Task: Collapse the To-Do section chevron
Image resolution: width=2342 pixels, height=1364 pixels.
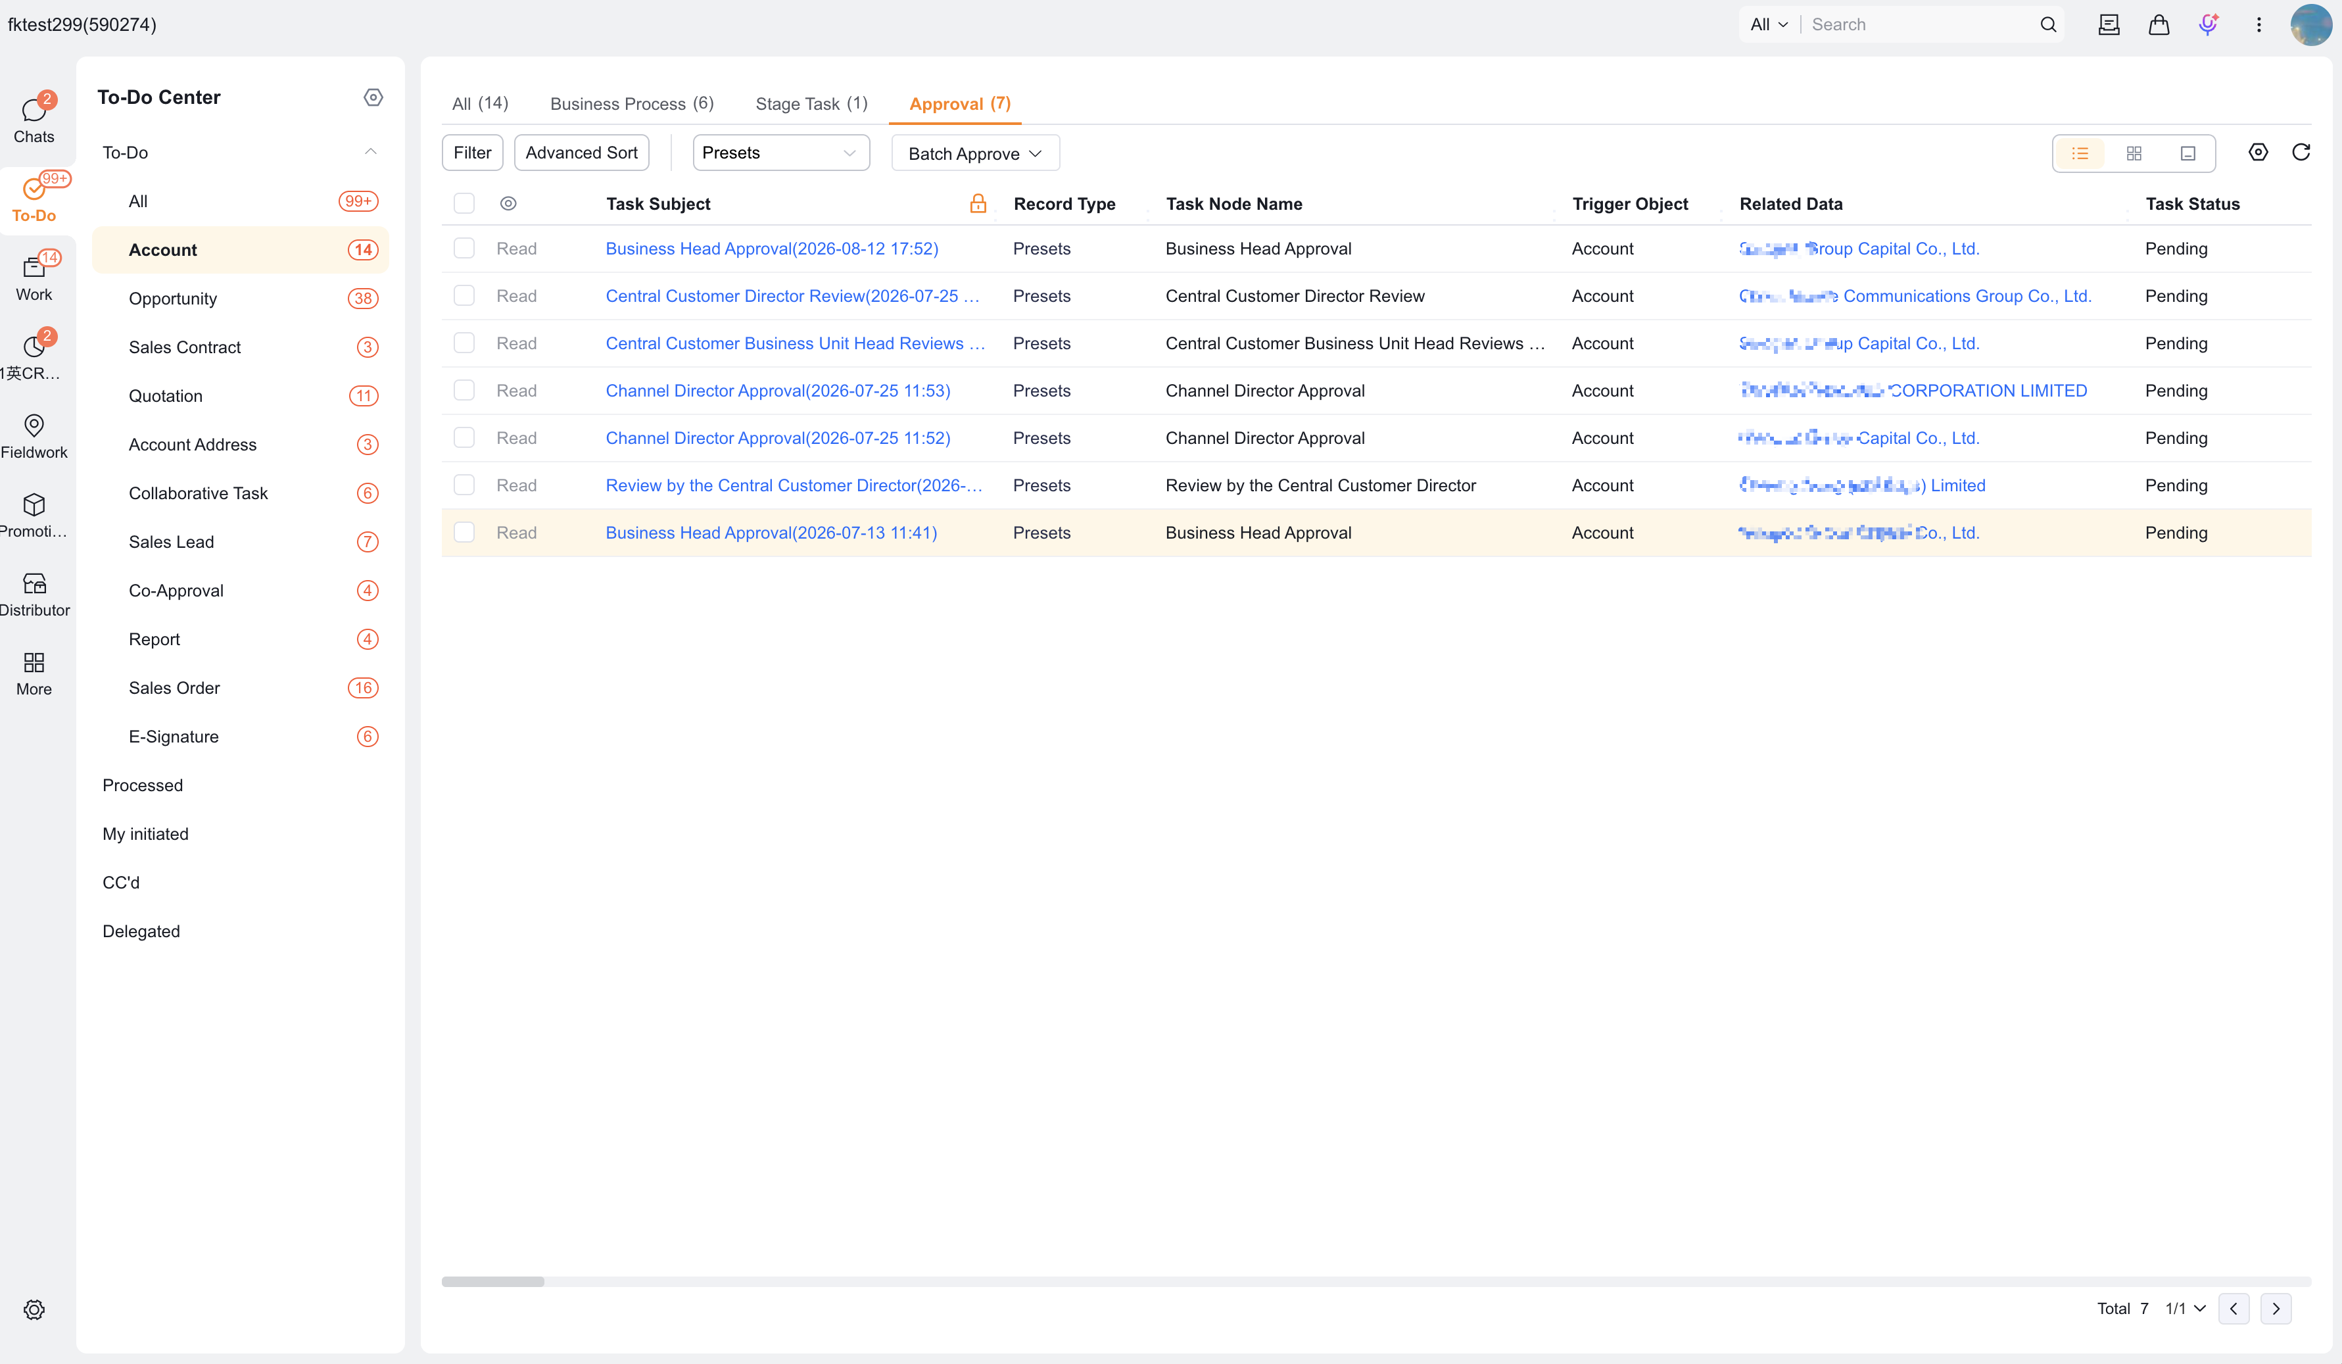Action: point(370,151)
